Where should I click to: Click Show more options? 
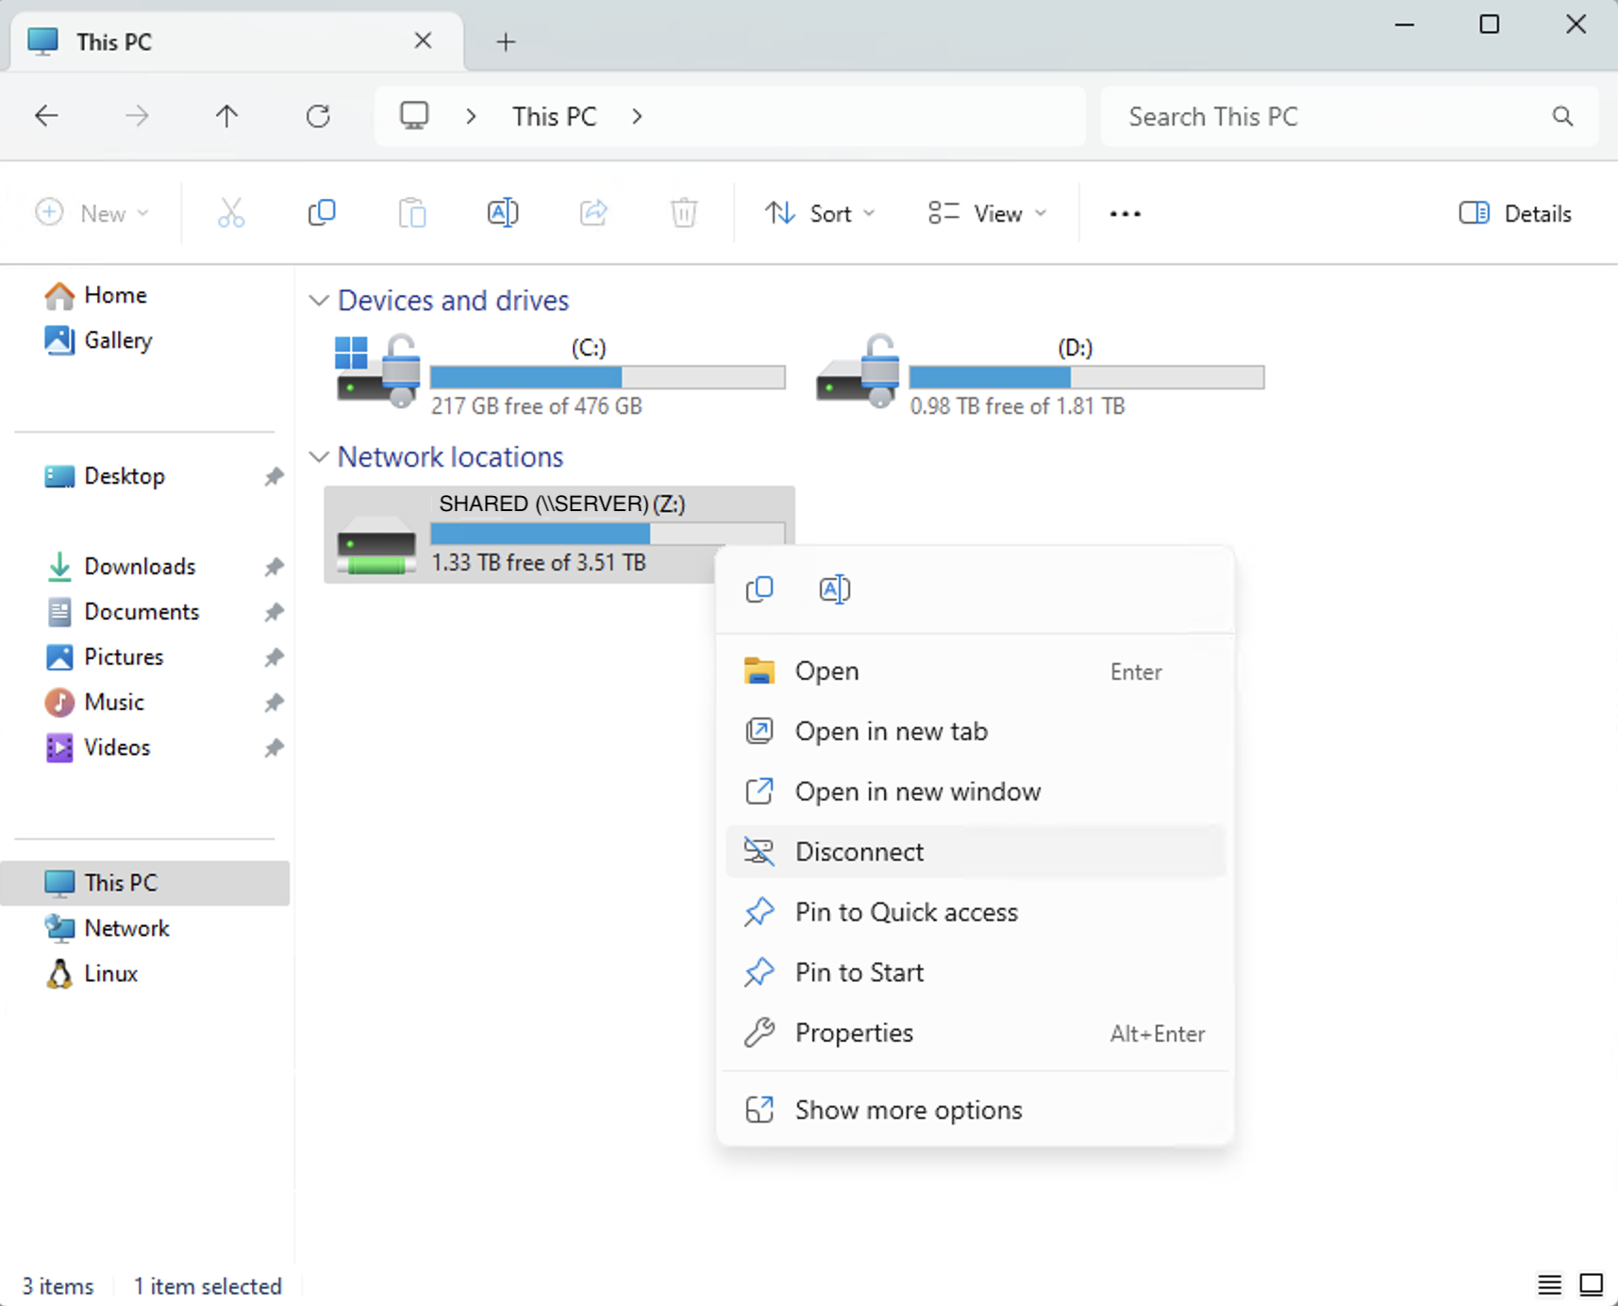click(x=909, y=1110)
